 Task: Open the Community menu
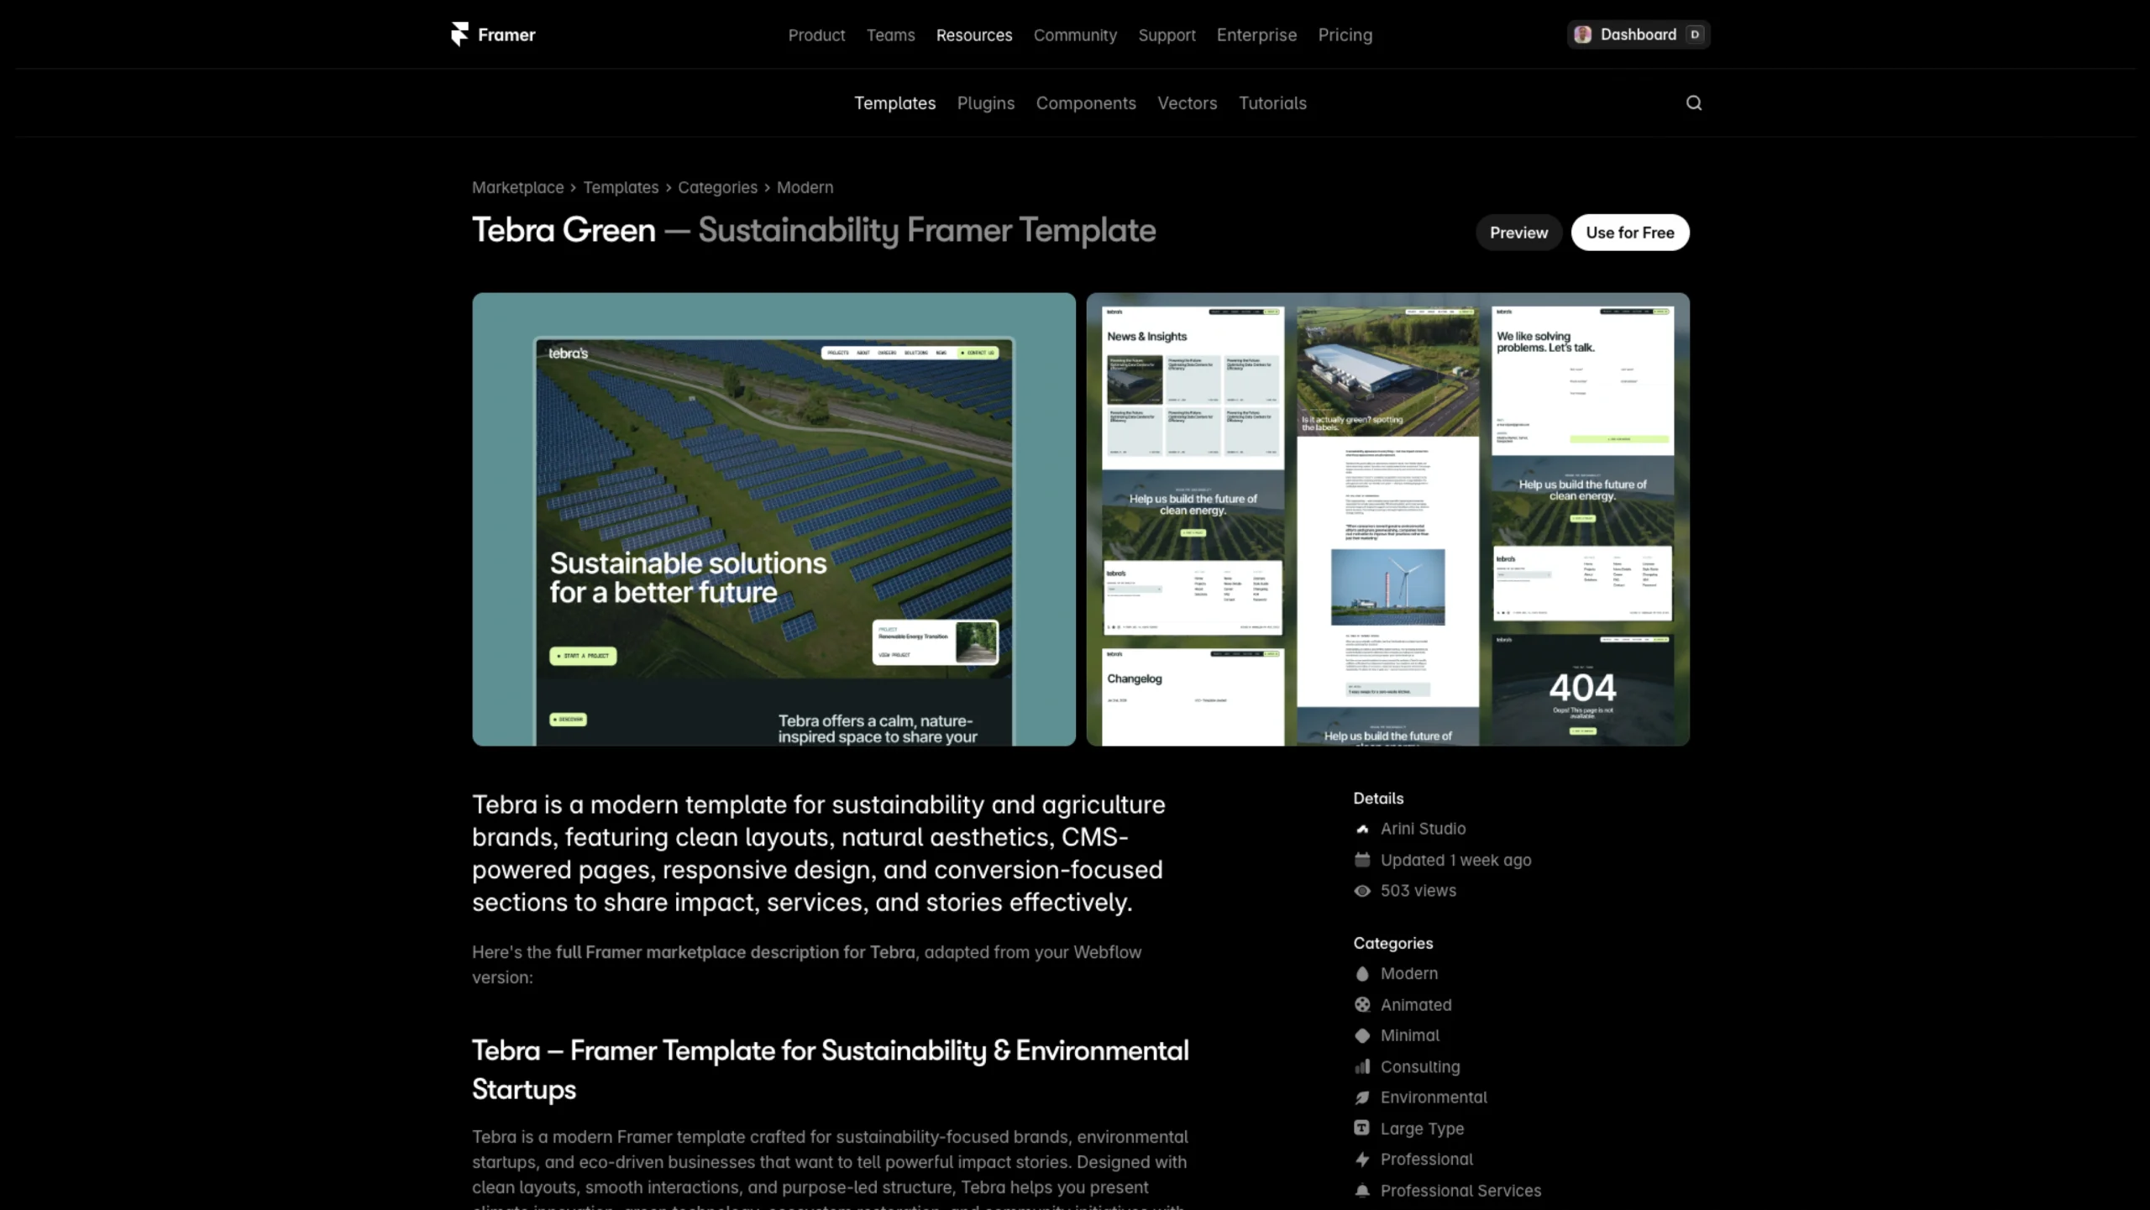click(x=1075, y=35)
